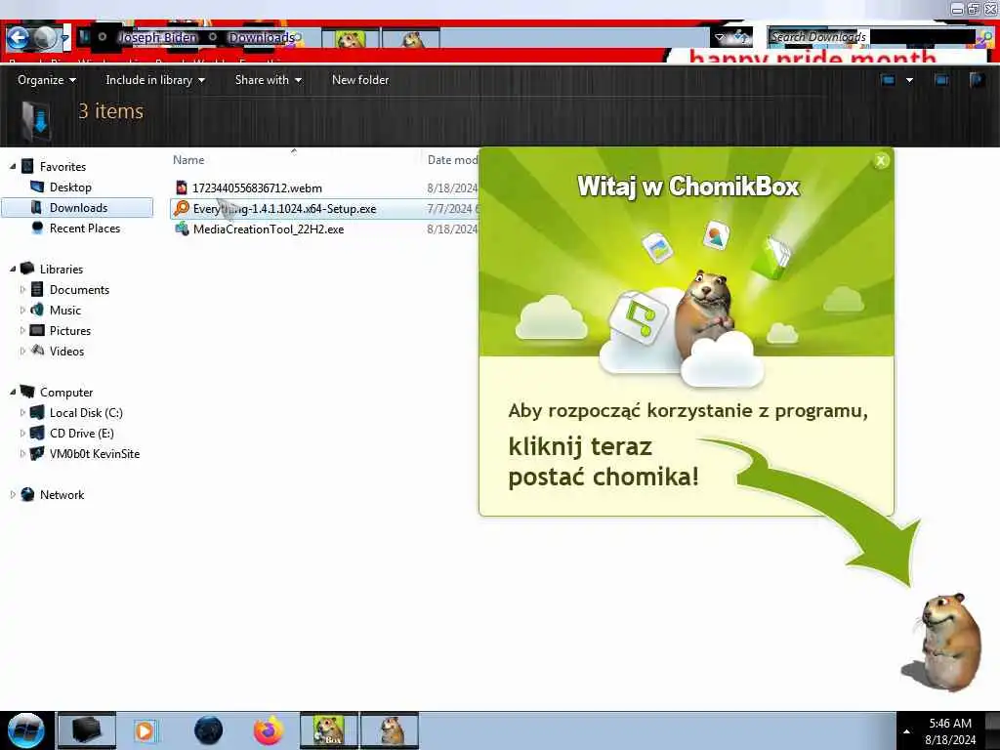Click the Back navigation arrow in Explorer
1000x750 pixels.
[18, 38]
